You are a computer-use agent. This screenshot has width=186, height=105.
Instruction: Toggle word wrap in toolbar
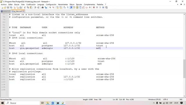tap(65, 8)
